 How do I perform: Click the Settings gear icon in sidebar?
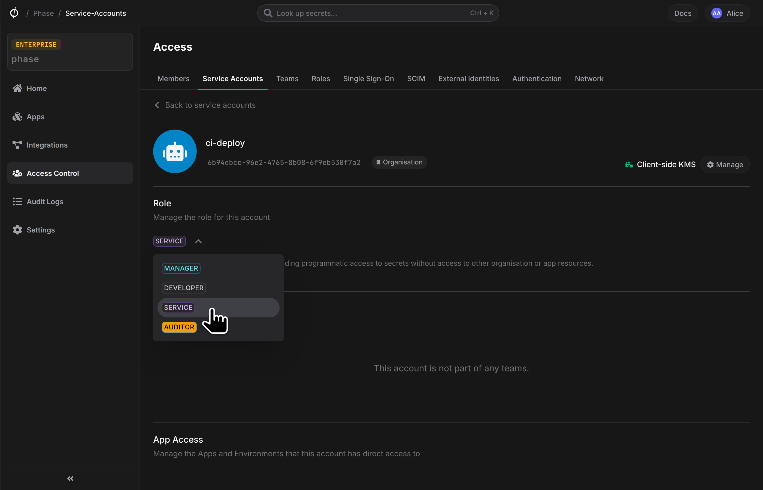[17, 230]
